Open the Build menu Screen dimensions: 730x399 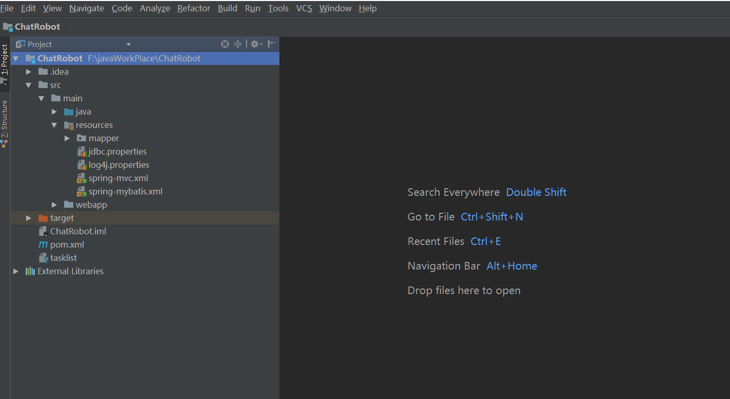[x=228, y=8]
